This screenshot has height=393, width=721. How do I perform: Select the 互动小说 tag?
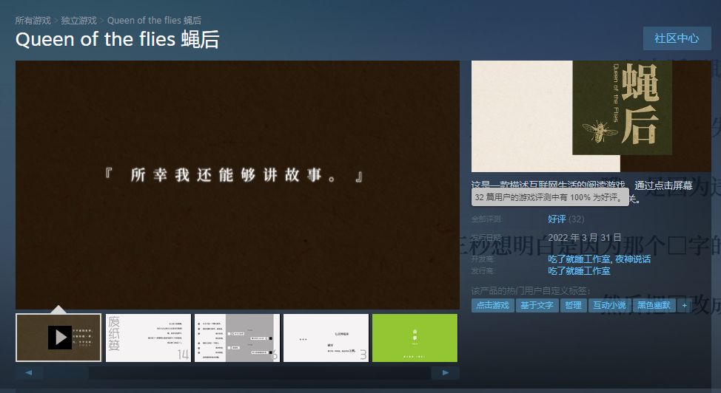(609, 305)
